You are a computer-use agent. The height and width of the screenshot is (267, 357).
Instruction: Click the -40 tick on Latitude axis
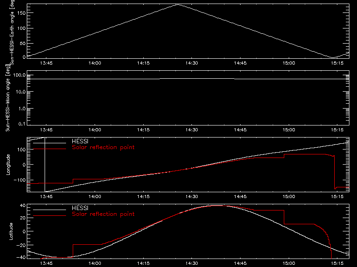coord(21,258)
